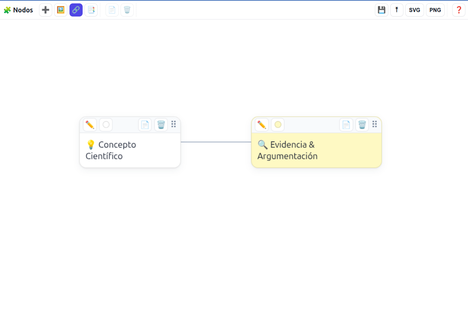The height and width of the screenshot is (331, 468).
Task: Select the Evidencia & Argumentación node text
Action: [287, 150]
